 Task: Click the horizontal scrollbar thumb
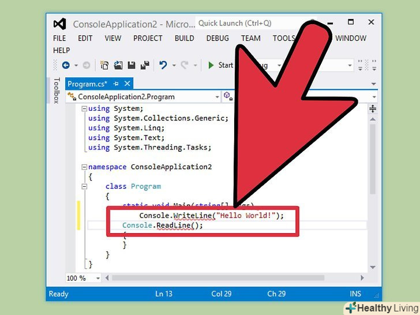pyautogui.click(x=218, y=277)
